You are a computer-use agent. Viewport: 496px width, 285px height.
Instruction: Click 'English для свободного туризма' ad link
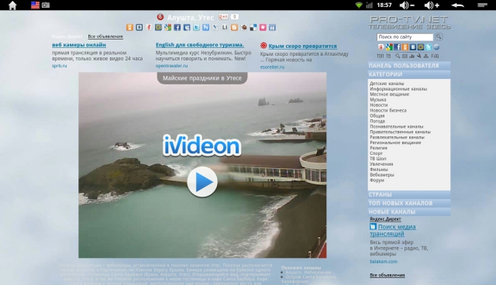pos(200,45)
